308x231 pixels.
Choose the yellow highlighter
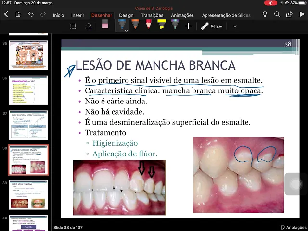(x=162, y=25)
